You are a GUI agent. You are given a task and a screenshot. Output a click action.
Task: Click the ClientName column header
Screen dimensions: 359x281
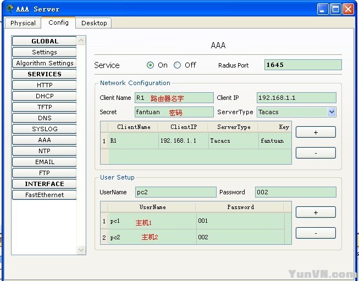134,127
